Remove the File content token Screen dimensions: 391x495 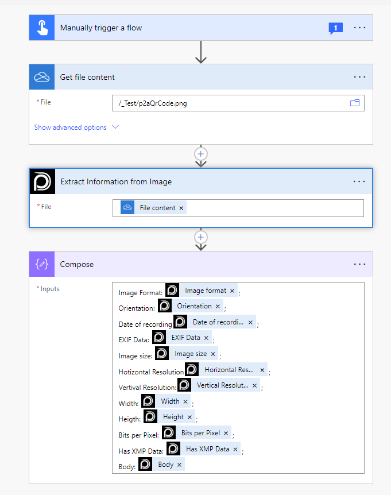[181, 208]
